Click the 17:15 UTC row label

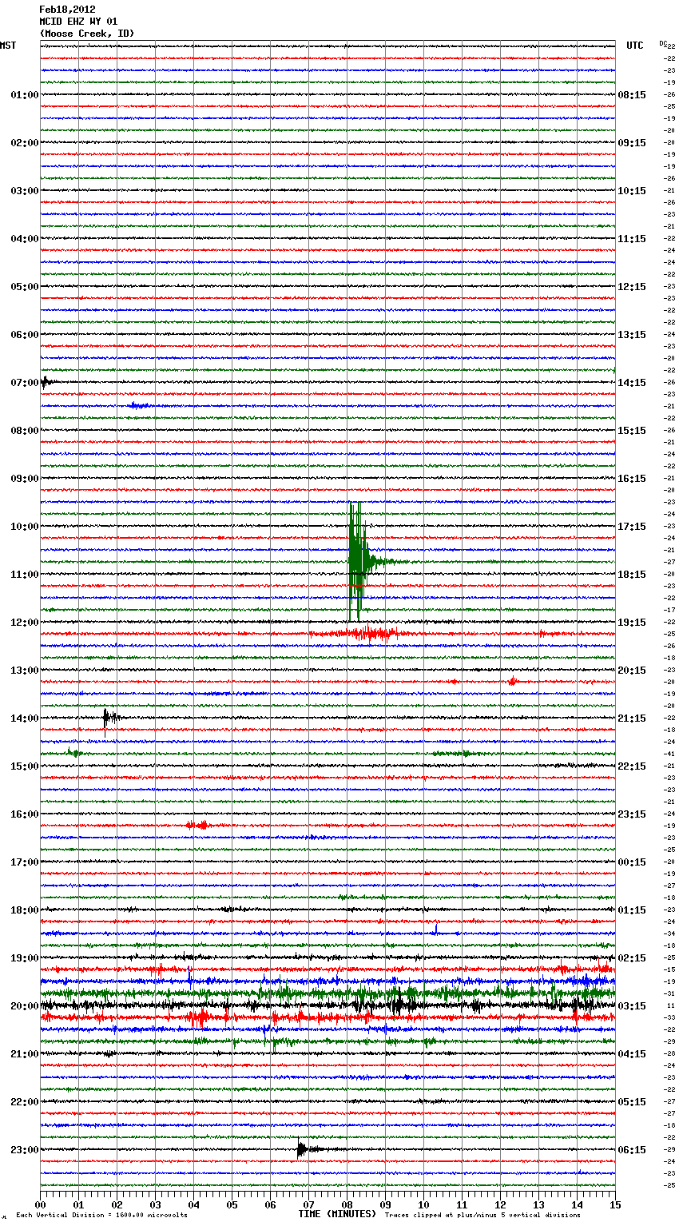[x=632, y=527]
